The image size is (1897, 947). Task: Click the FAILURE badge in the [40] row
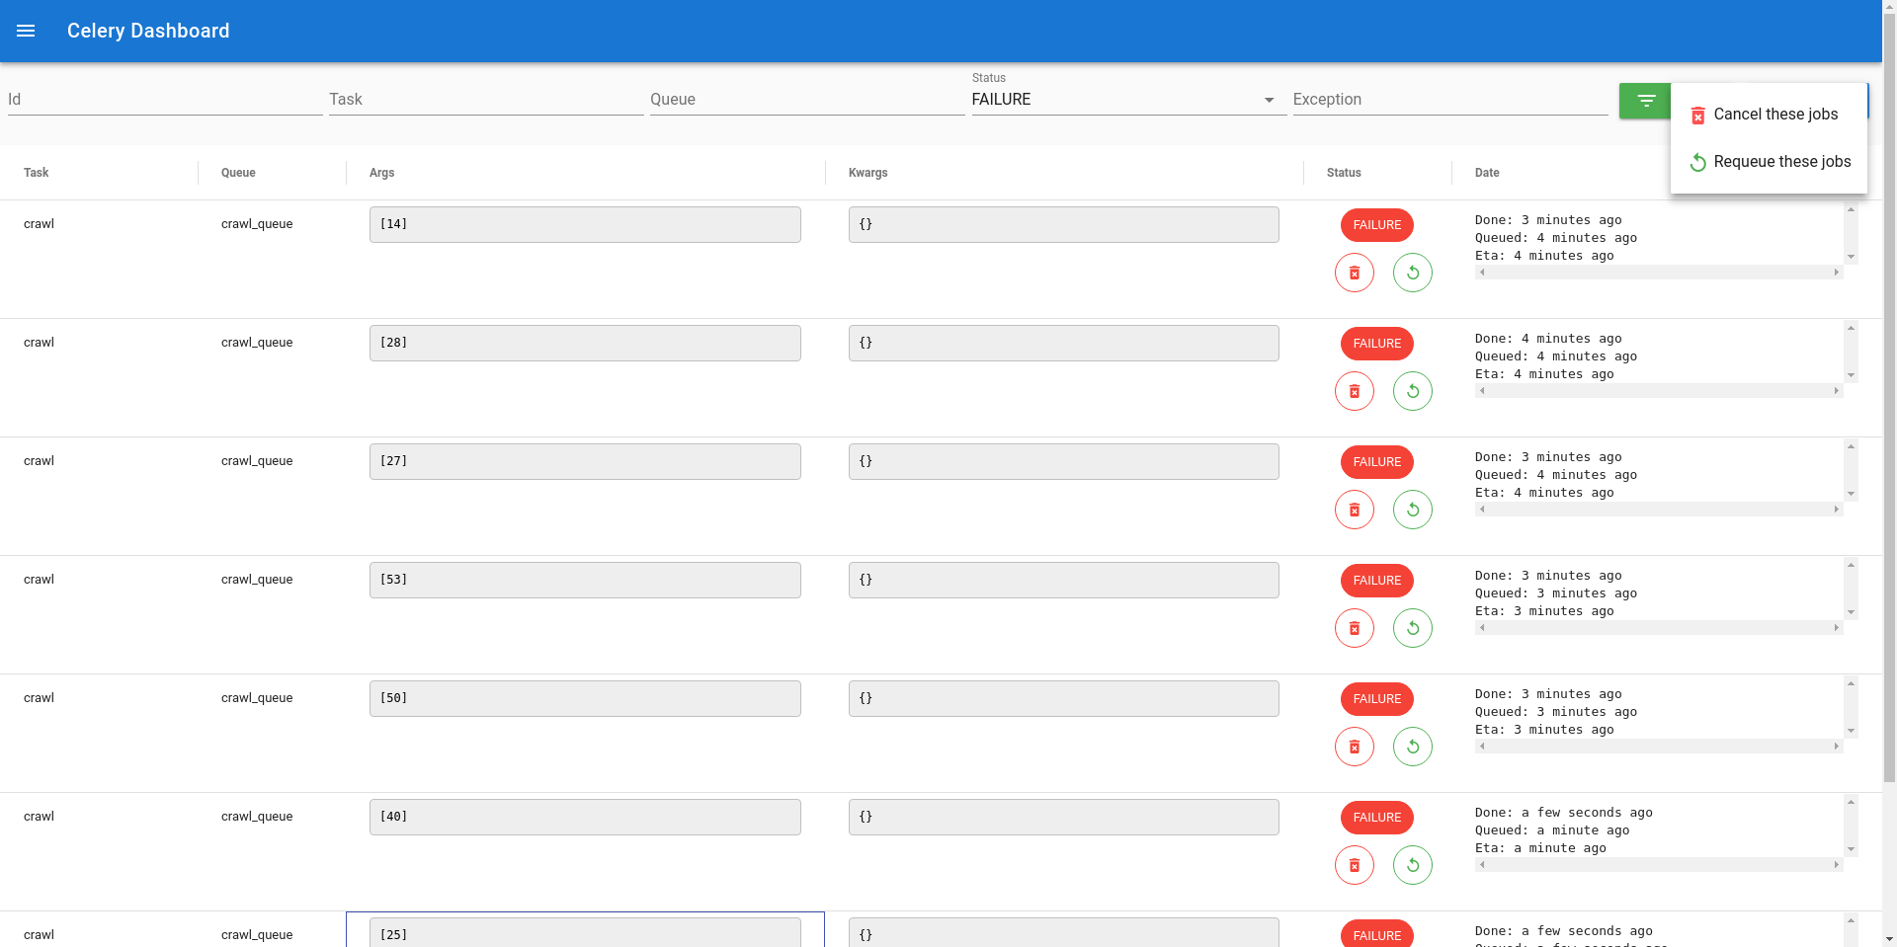(1376, 818)
